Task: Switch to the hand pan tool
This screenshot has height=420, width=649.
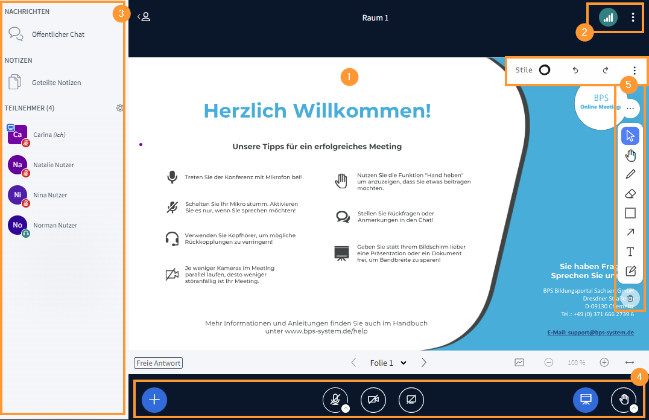Action: [630, 155]
